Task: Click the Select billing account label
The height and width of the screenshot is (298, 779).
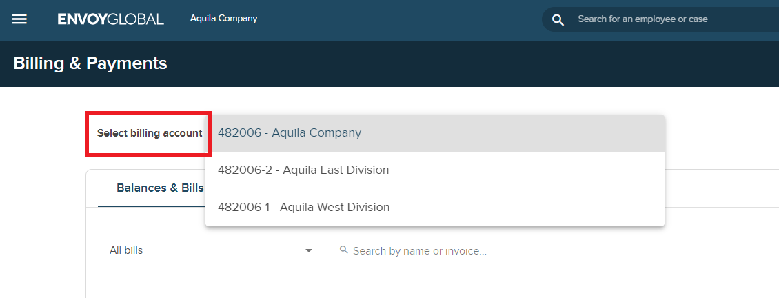Action: pyautogui.click(x=150, y=133)
